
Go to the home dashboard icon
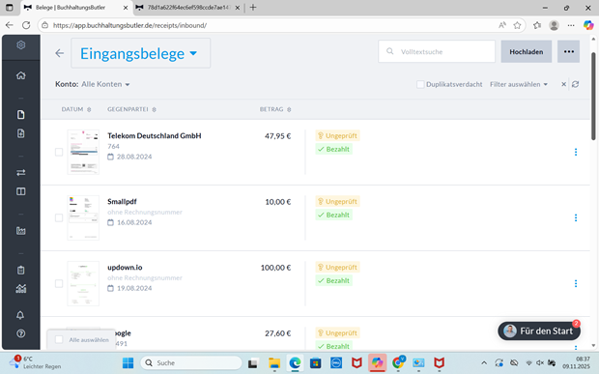pos(20,75)
